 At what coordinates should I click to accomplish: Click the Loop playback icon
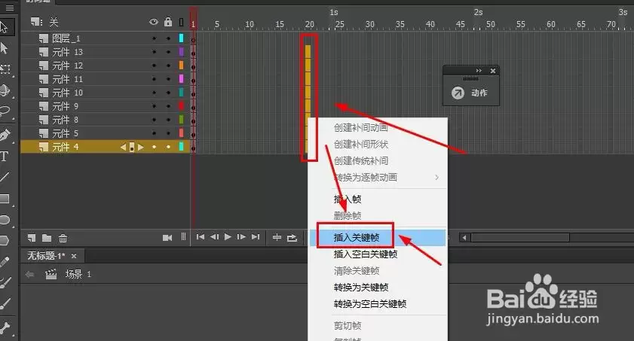click(292, 238)
